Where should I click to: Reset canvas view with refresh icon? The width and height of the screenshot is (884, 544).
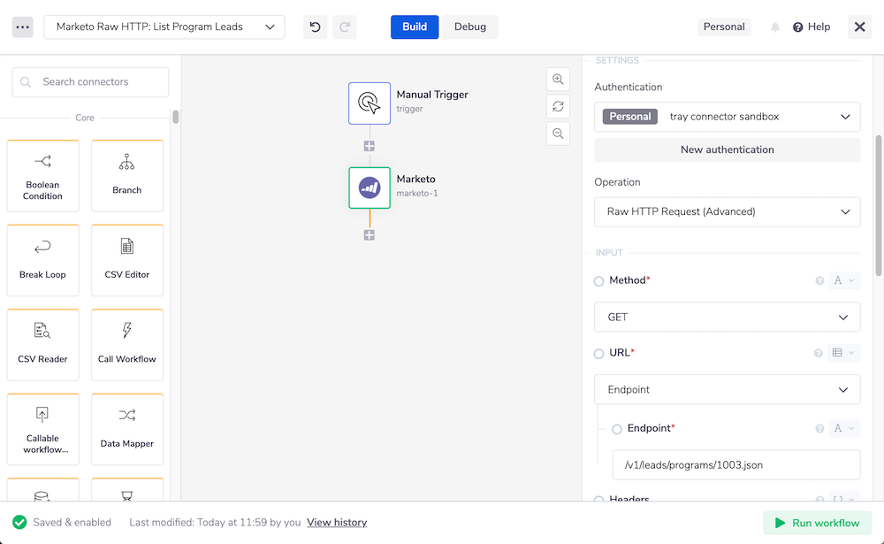tap(558, 107)
